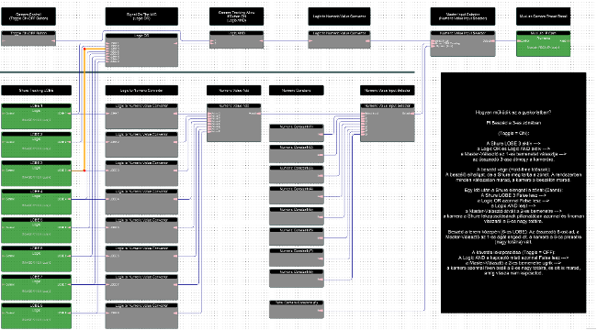This screenshot has width=597, height=330.
Task: Select the converter block with LOBE 4 input
Action: point(141,202)
